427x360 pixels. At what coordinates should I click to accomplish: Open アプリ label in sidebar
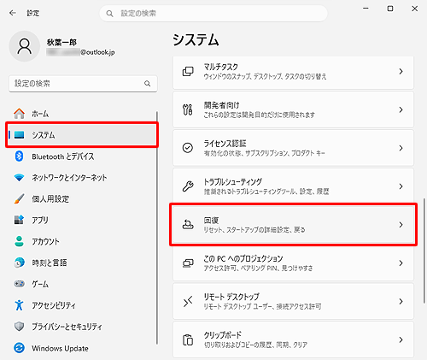[x=40, y=220]
